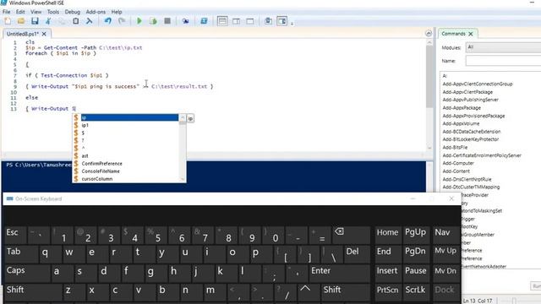Create a new script with the New icon
This screenshot has width=541, height=304.
(8, 21)
